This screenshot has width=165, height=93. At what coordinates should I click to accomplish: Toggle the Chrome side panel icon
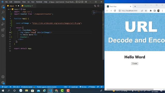pyautogui.click(x=154, y=11)
